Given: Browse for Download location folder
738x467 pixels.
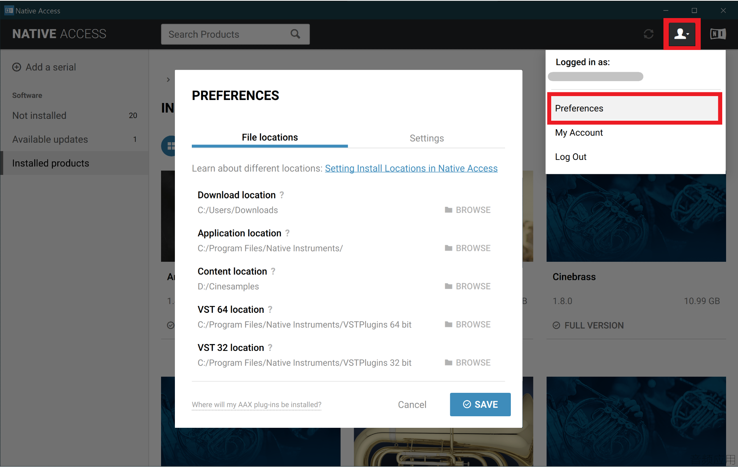Looking at the screenshot, I should 467,210.
